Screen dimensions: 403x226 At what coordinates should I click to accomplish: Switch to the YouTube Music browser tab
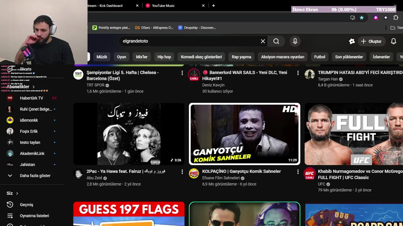175,6
